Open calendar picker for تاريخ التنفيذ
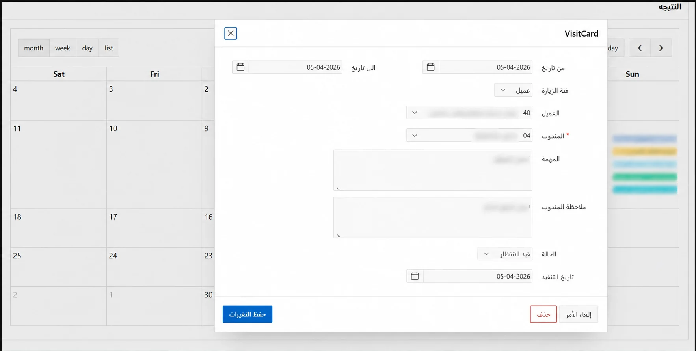 (415, 276)
